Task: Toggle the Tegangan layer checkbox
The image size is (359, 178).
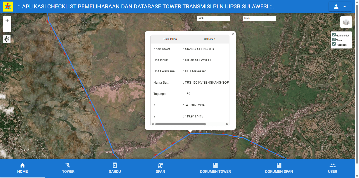Action: 334,44
